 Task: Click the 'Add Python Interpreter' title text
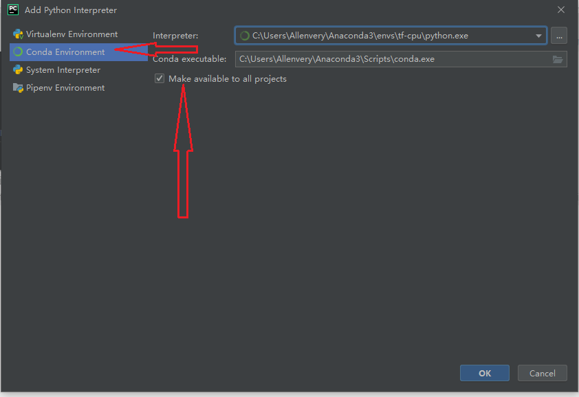pyautogui.click(x=71, y=10)
